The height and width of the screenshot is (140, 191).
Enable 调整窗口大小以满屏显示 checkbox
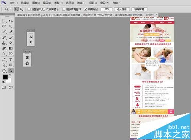click(x=29, y=9)
